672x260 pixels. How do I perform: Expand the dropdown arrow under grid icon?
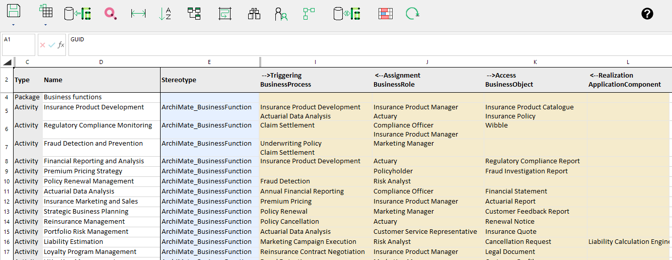coord(45,25)
